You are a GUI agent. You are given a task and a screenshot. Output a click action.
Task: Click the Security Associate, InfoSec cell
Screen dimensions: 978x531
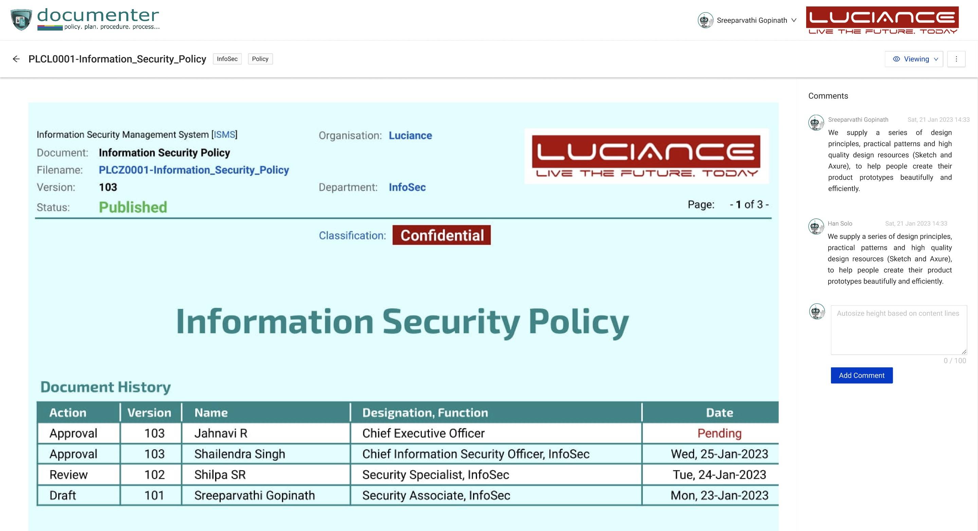coord(496,495)
